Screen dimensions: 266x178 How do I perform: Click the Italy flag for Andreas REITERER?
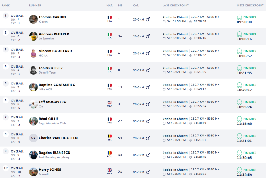[110, 34]
